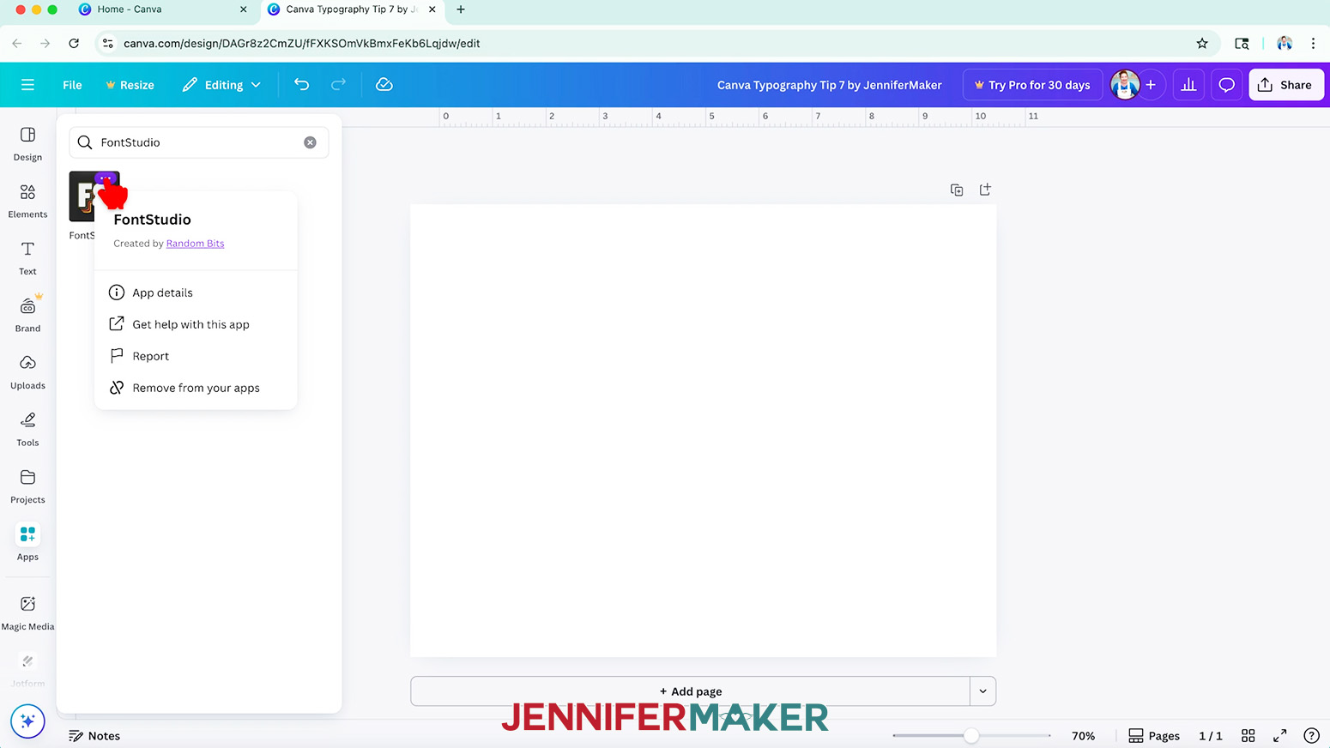Open the Chrome profile avatar
This screenshot has height=748, width=1330.
pyautogui.click(x=1285, y=43)
